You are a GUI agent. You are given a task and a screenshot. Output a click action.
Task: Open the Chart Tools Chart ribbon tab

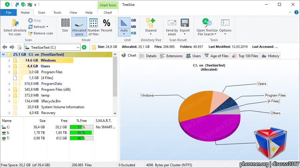point(108,13)
